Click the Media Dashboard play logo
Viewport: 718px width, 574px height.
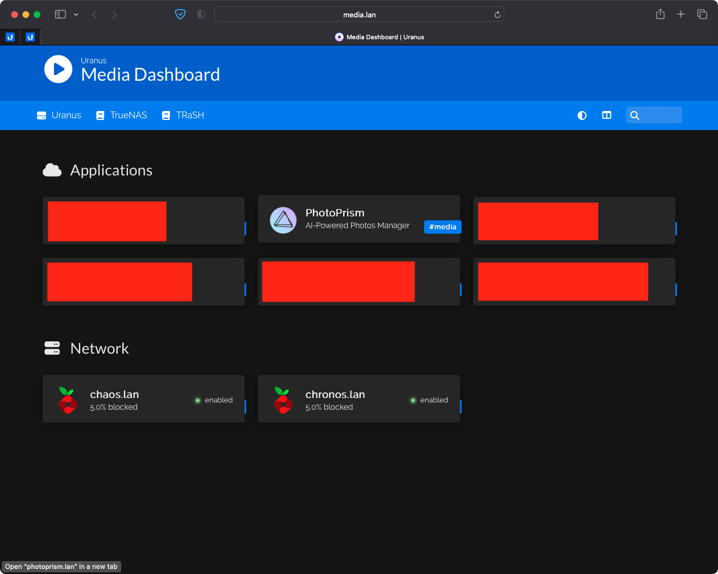(58, 69)
